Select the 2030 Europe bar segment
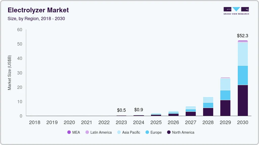The width and height of the screenshot is (259, 145). pyautogui.click(x=243, y=75)
